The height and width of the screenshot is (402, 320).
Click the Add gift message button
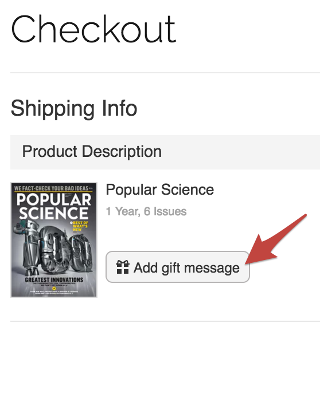[x=178, y=267]
